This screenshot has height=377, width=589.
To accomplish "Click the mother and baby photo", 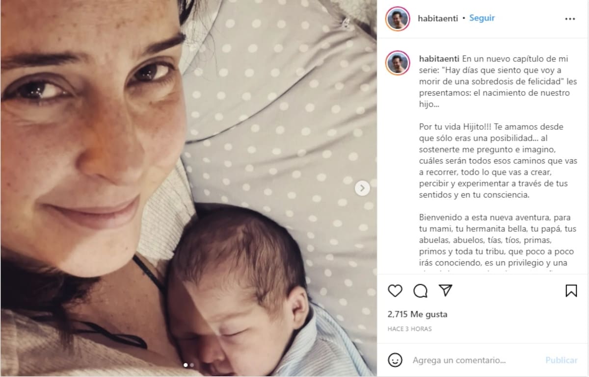I will coord(188,188).
